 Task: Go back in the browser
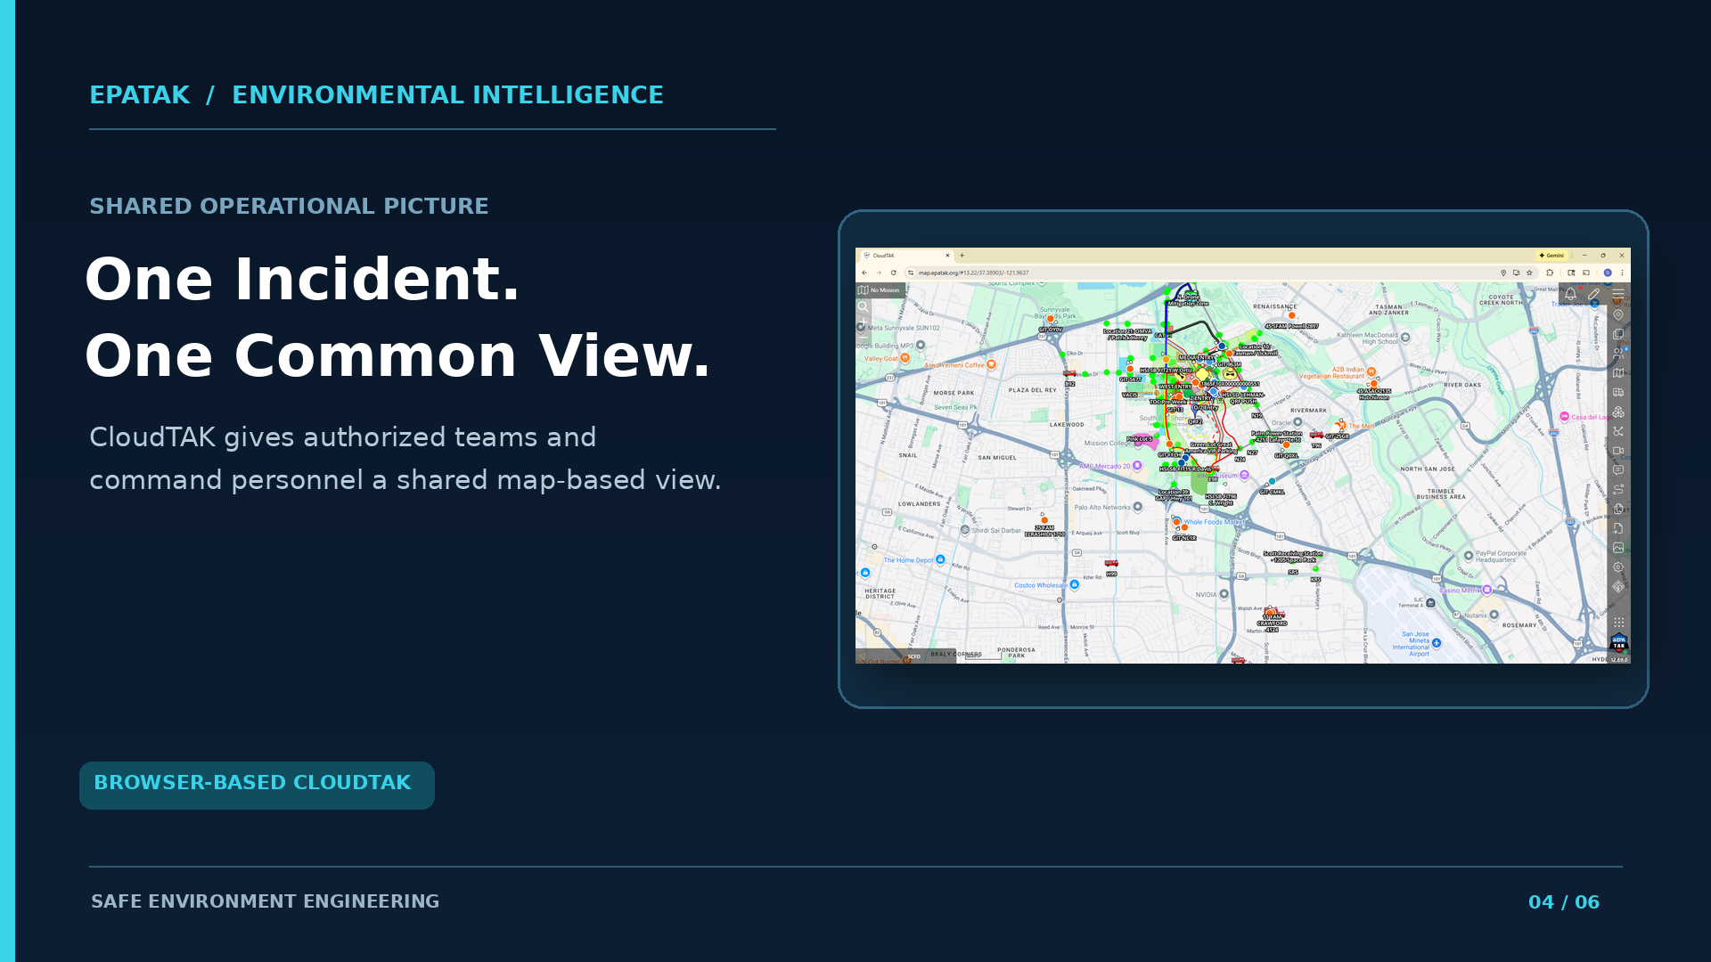pos(864,273)
